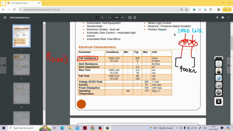Open the Chrome profile avatar
This screenshot has width=233, height=131.
(219, 10)
